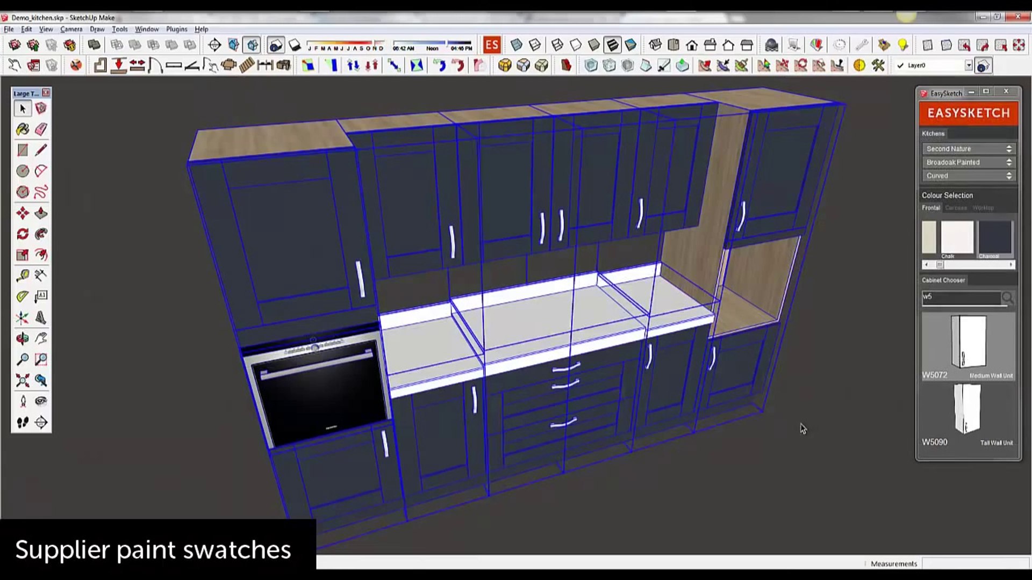Click the Zoom Extents tool
Screen dimensions: 1032x580
[23, 381]
